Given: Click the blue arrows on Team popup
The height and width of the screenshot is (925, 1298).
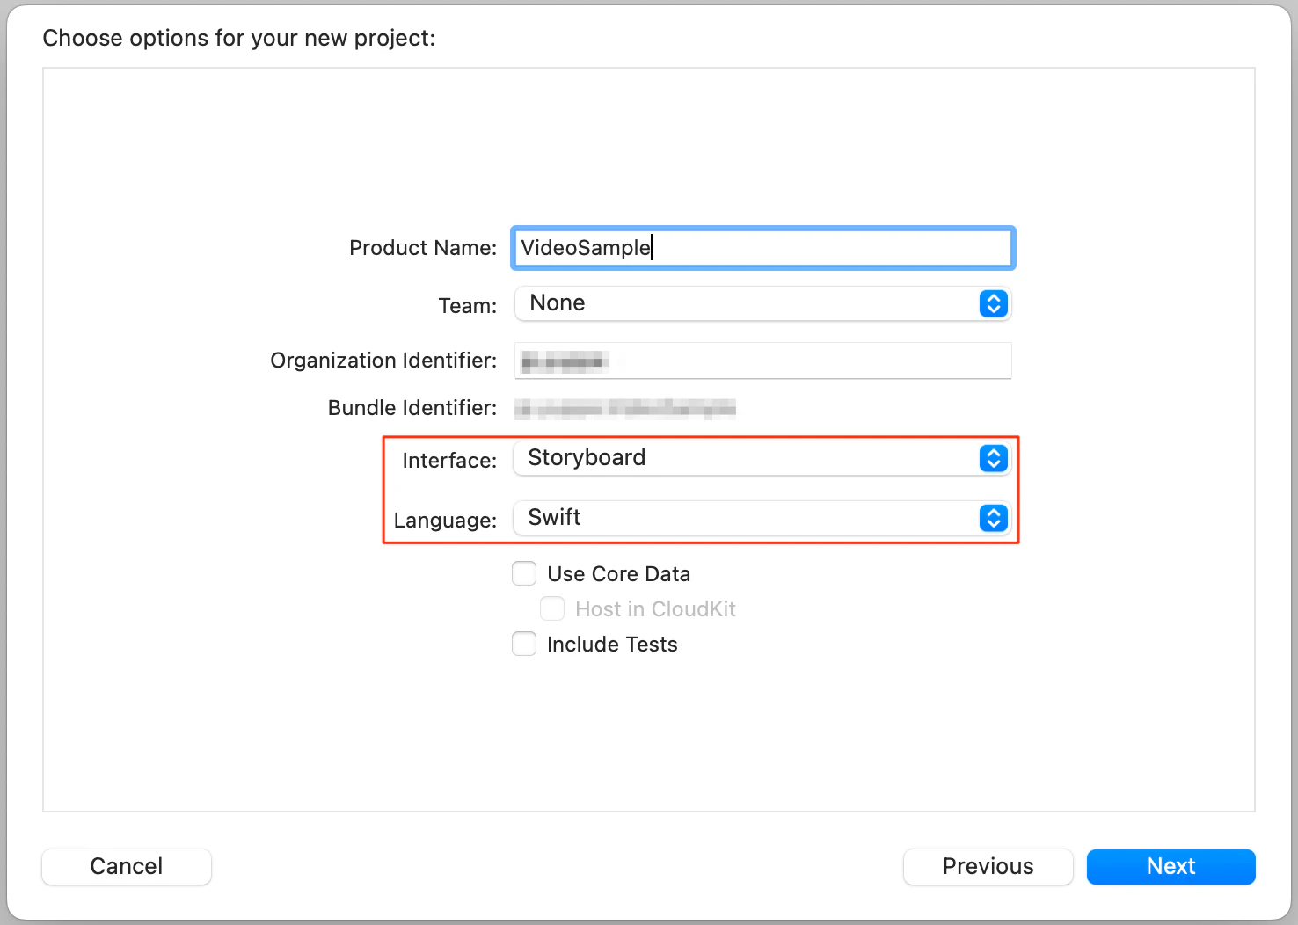Looking at the screenshot, I should (993, 303).
